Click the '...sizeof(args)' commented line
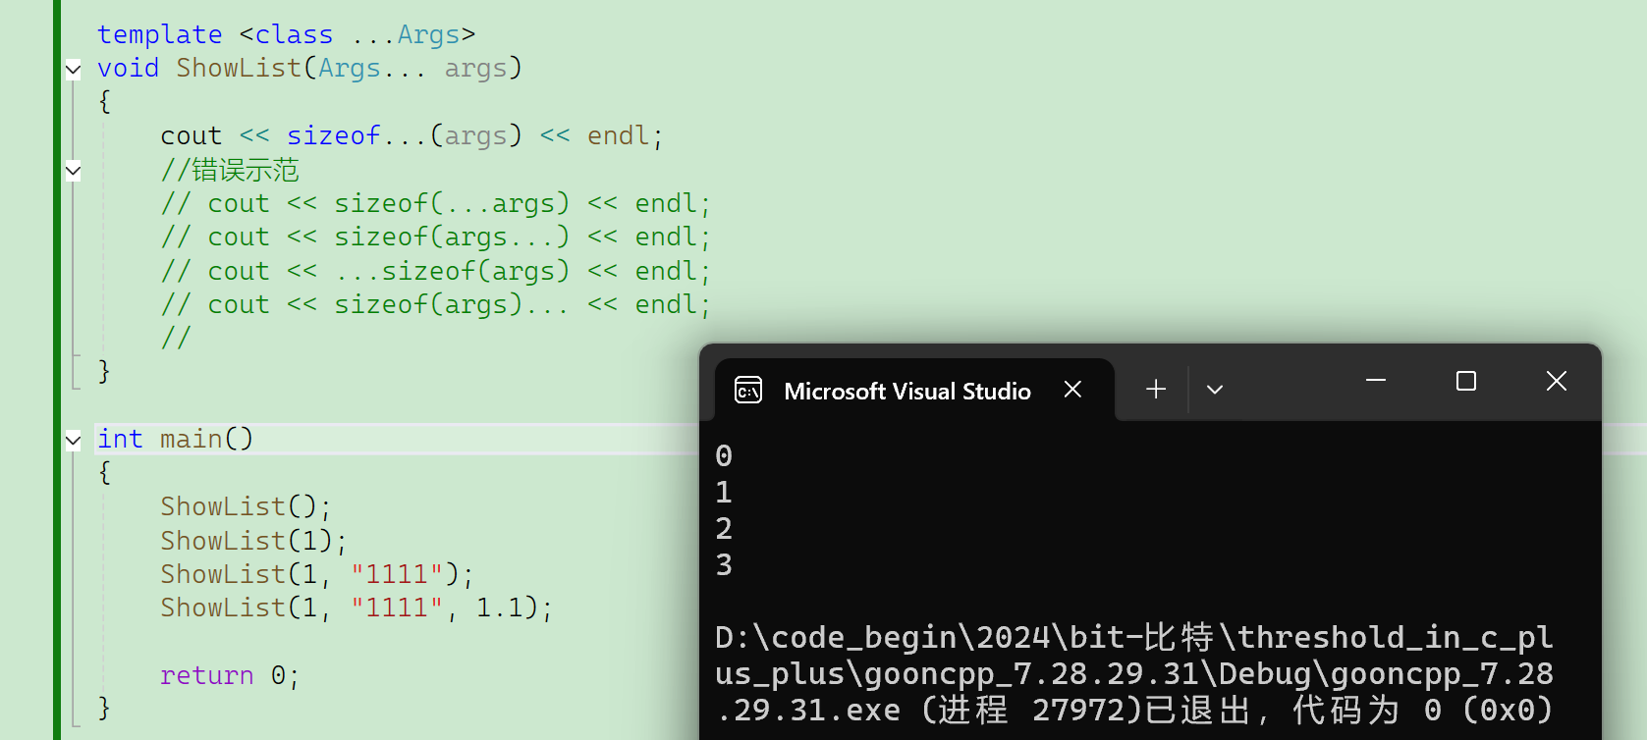The height and width of the screenshot is (740, 1647). coord(435,271)
